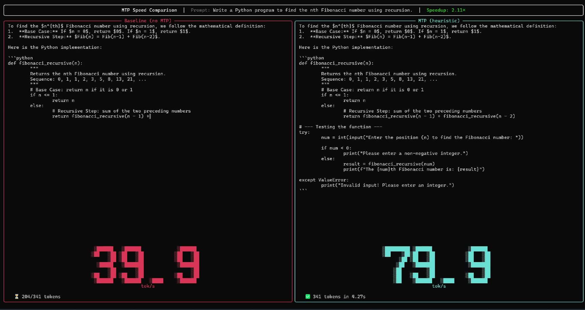Click "# --- Testing the function ---" comment

coord(341,127)
